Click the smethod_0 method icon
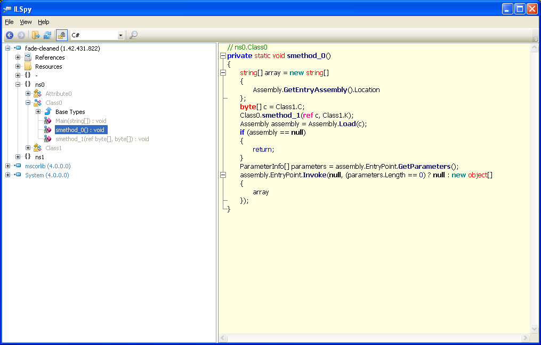 47,130
